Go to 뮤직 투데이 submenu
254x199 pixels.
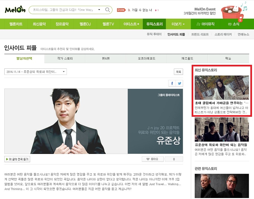pos(154,34)
